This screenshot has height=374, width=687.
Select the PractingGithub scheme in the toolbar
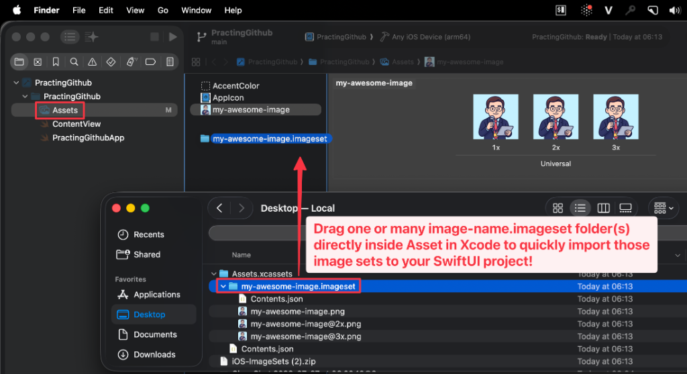[337, 37]
